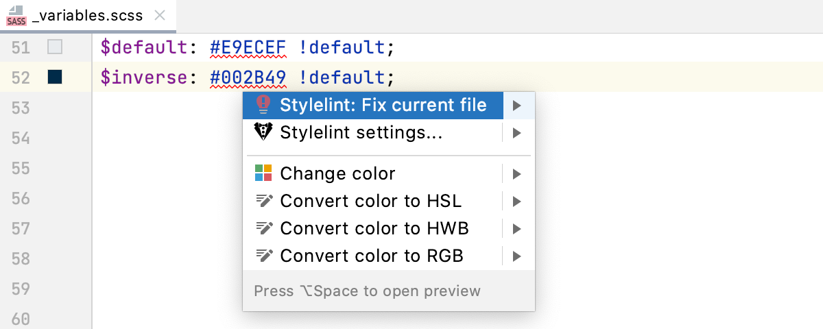Image resolution: width=823 pixels, height=329 pixels.
Task: Click the light gray color swatch on line 51
Action: tap(55, 47)
